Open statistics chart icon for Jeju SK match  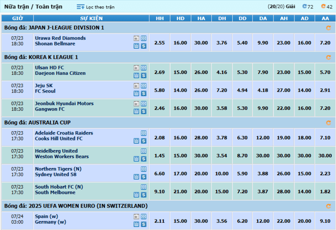[136, 93]
